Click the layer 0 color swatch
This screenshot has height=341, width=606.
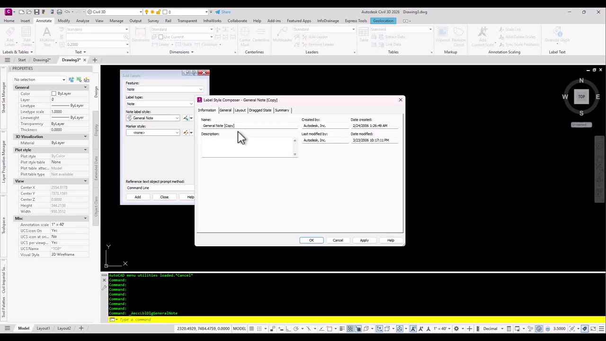tap(164, 12)
